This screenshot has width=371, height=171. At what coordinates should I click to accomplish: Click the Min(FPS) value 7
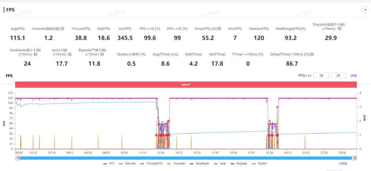tap(235, 38)
